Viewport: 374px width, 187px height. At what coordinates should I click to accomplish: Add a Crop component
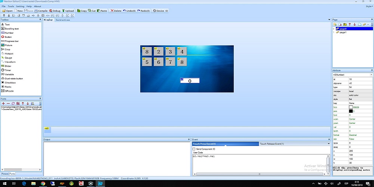coord(6,49)
